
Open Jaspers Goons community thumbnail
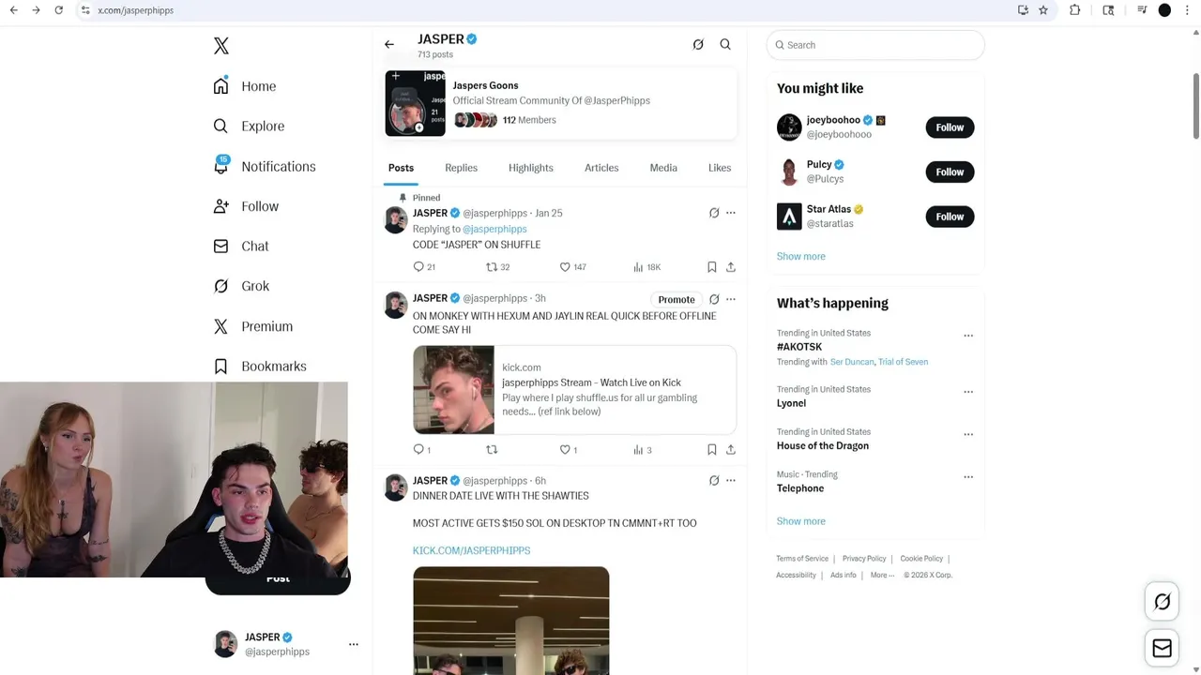pyautogui.click(x=415, y=103)
